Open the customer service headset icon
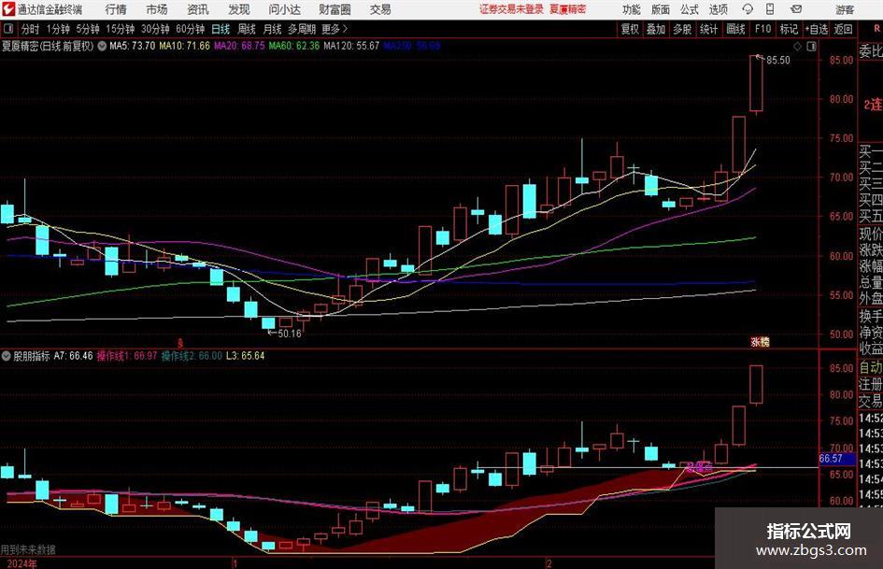Screen dimensions: 883x569 click(x=748, y=9)
